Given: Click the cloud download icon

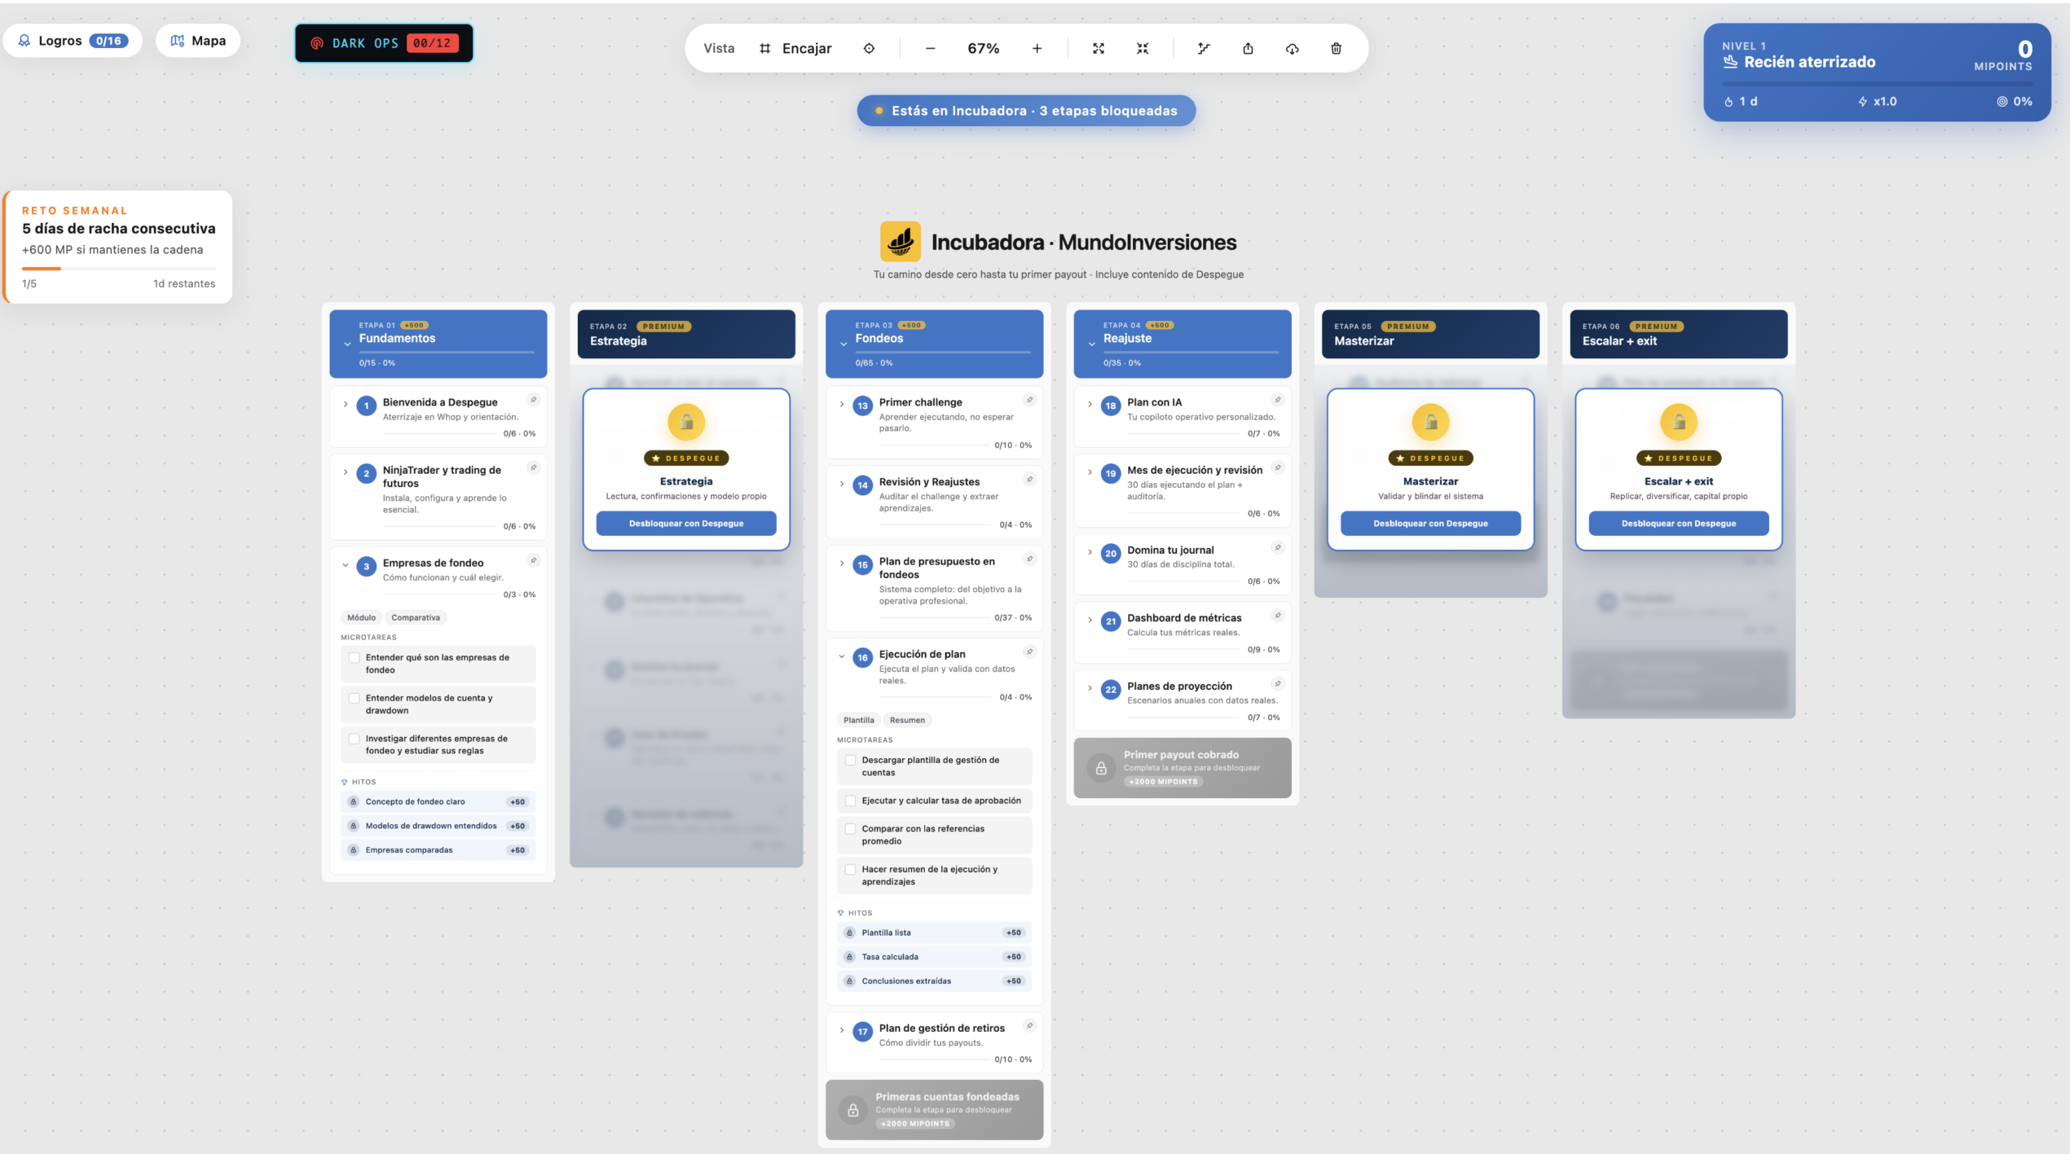Looking at the screenshot, I should (x=1292, y=48).
